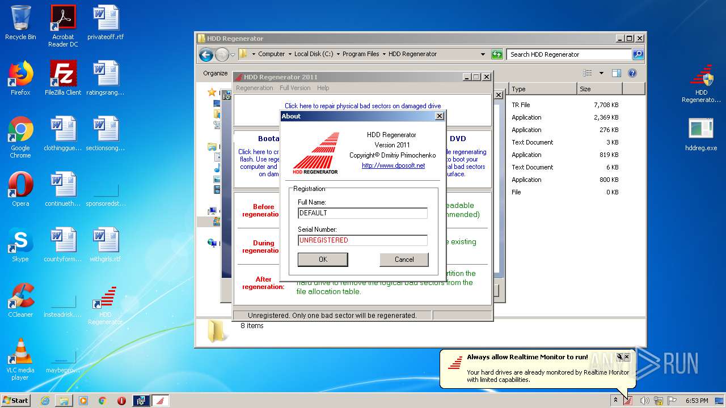Click Opera icon in taskbar
The width and height of the screenshot is (726, 408).
coord(121,401)
